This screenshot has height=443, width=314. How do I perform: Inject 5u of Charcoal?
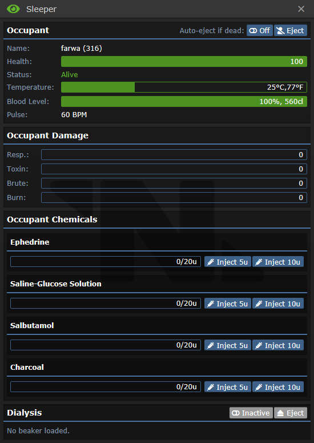pyautogui.click(x=227, y=387)
